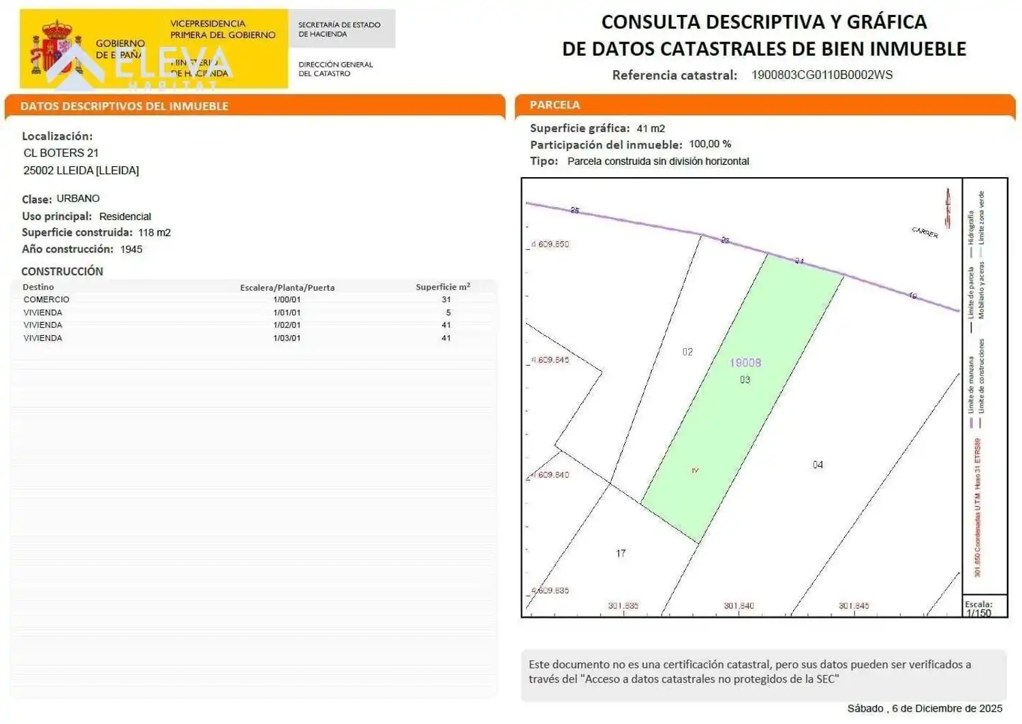This screenshot has width=1022, height=724.
Task: Select participation value "100,00 %"
Action: (x=710, y=144)
